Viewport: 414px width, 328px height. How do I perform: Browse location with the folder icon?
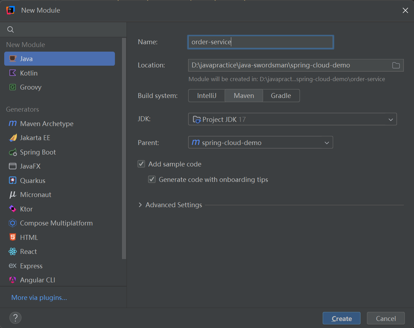(x=396, y=65)
